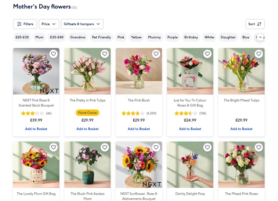
Task: Save The Bright Mixed Tulips to favourites
Action: pos(259,54)
